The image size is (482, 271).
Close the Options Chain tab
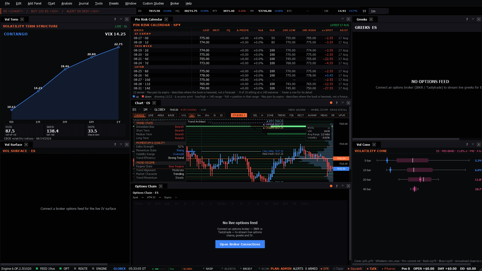click(161, 186)
